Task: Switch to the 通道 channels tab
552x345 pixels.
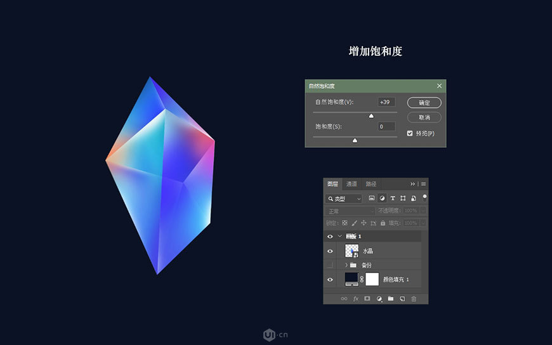Action: point(352,184)
